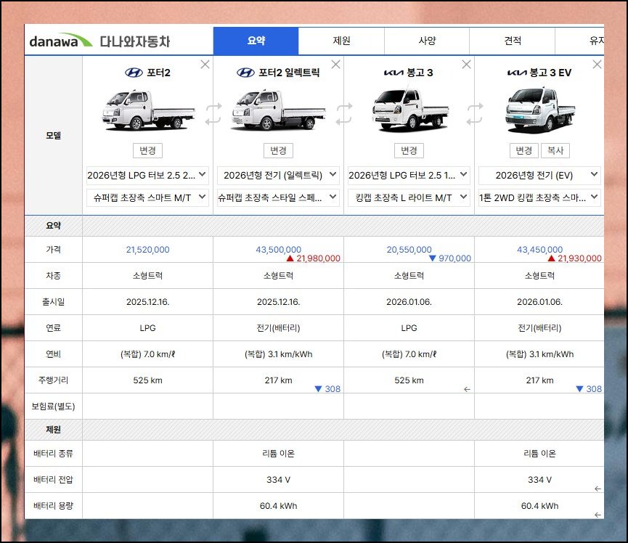Click the 보험료(별도) row label
This screenshot has height=543, width=628.
click(53, 407)
